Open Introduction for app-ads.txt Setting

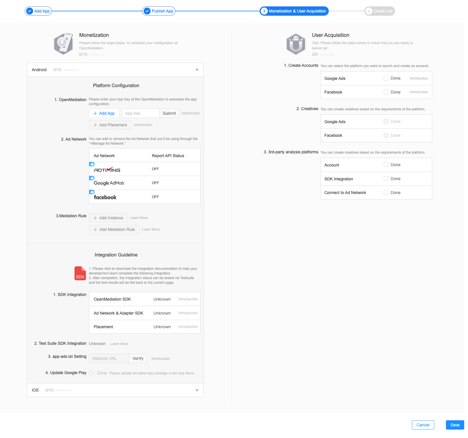(x=161, y=359)
